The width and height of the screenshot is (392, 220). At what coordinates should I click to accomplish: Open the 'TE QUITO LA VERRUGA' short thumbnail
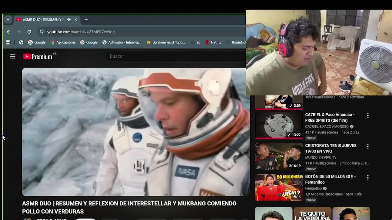[312, 214]
